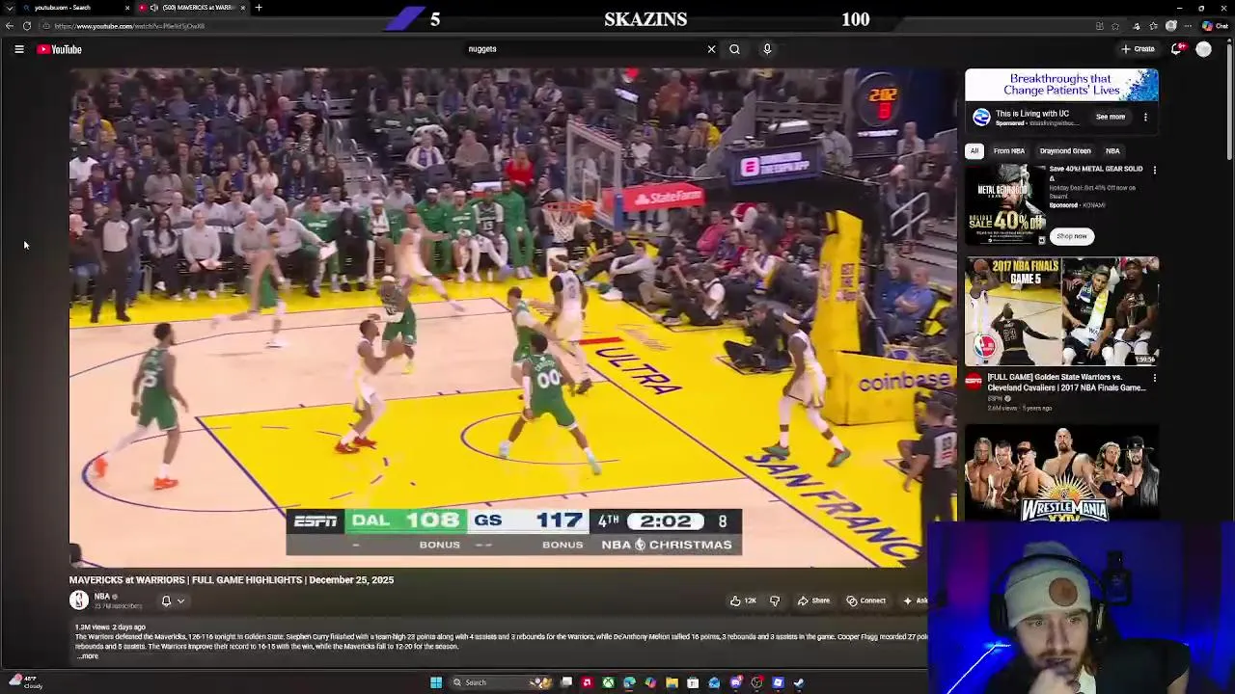
Task: Mute the MAVERICKS at WARRIORS tab's audio
Action: coord(153,8)
